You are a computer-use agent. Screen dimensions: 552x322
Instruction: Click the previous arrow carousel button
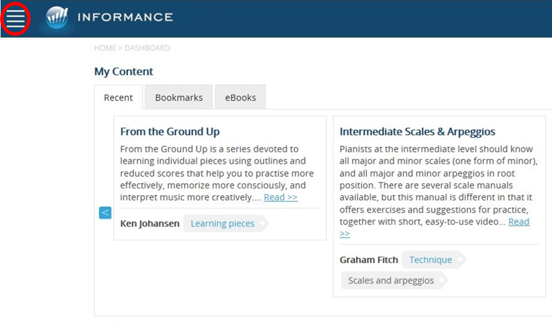coord(105,213)
